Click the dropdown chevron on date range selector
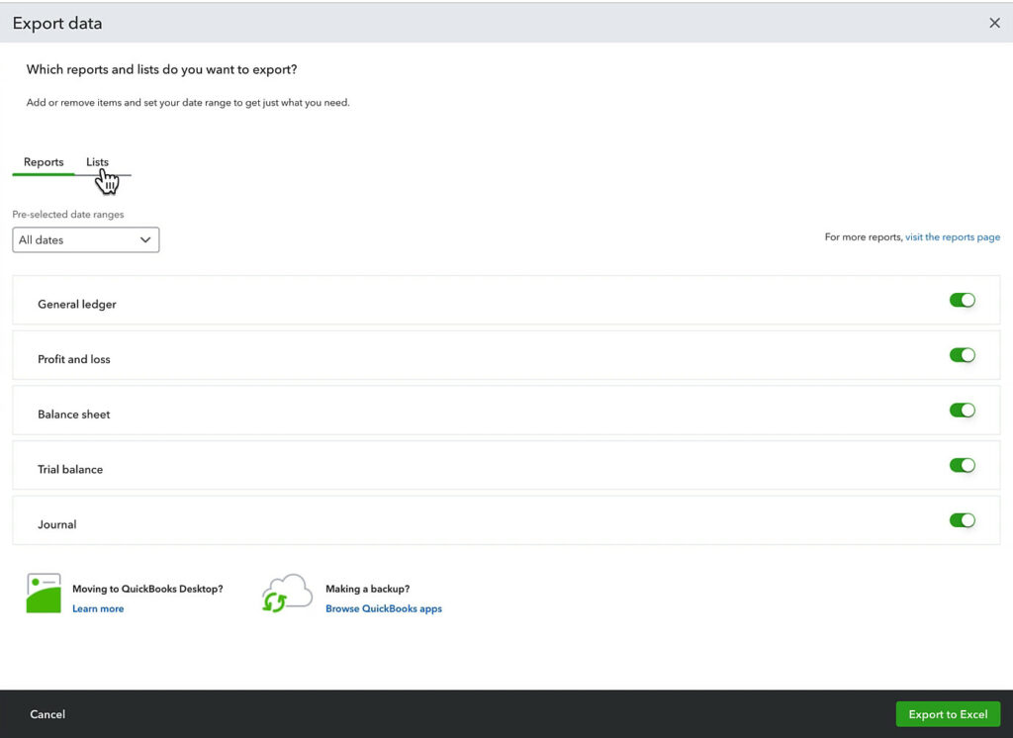The height and width of the screenshot is (738, 1013). coord(144,239)
